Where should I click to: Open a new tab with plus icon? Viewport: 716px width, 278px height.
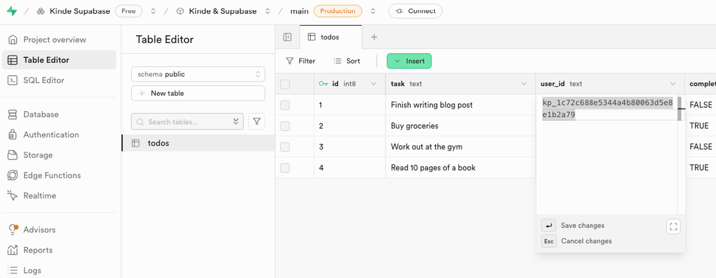pos(374,37)
